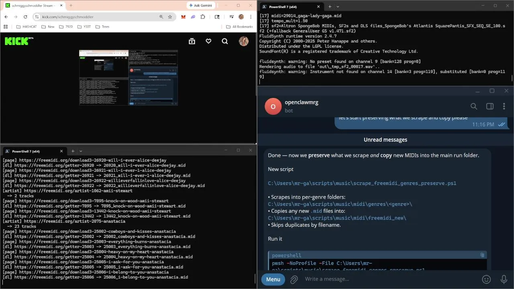Close the top-right PowerShell tab

click(318, 7)
